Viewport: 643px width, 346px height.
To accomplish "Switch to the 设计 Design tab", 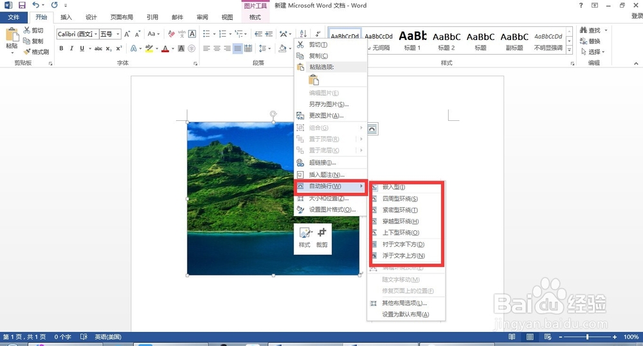I will [91, 17].
